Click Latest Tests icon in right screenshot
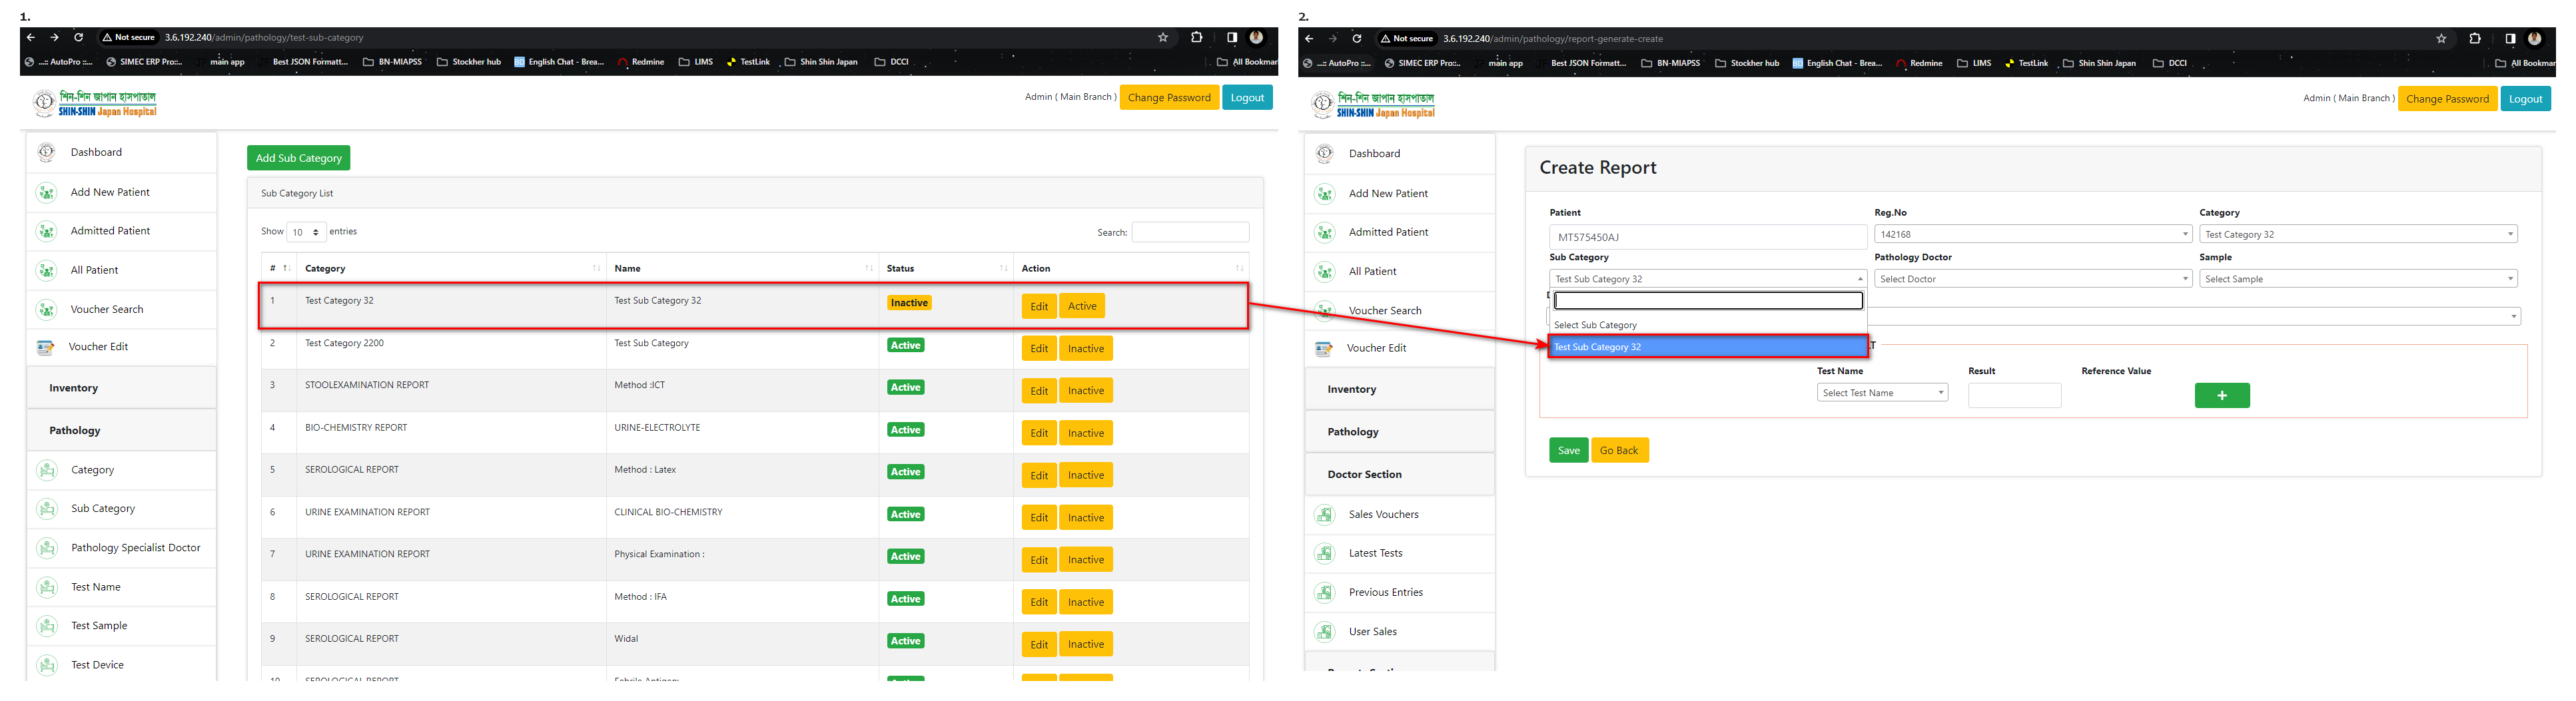2576x701 pixels. click(x=1325, y=553)
